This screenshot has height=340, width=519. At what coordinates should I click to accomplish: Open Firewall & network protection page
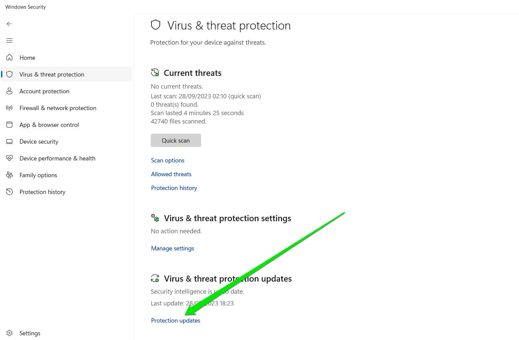pos(58,108)
